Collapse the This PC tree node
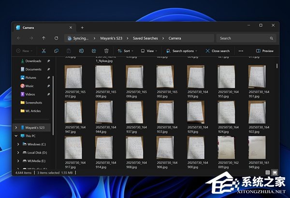Screen dimensions: 290x198 coord(16,136)
